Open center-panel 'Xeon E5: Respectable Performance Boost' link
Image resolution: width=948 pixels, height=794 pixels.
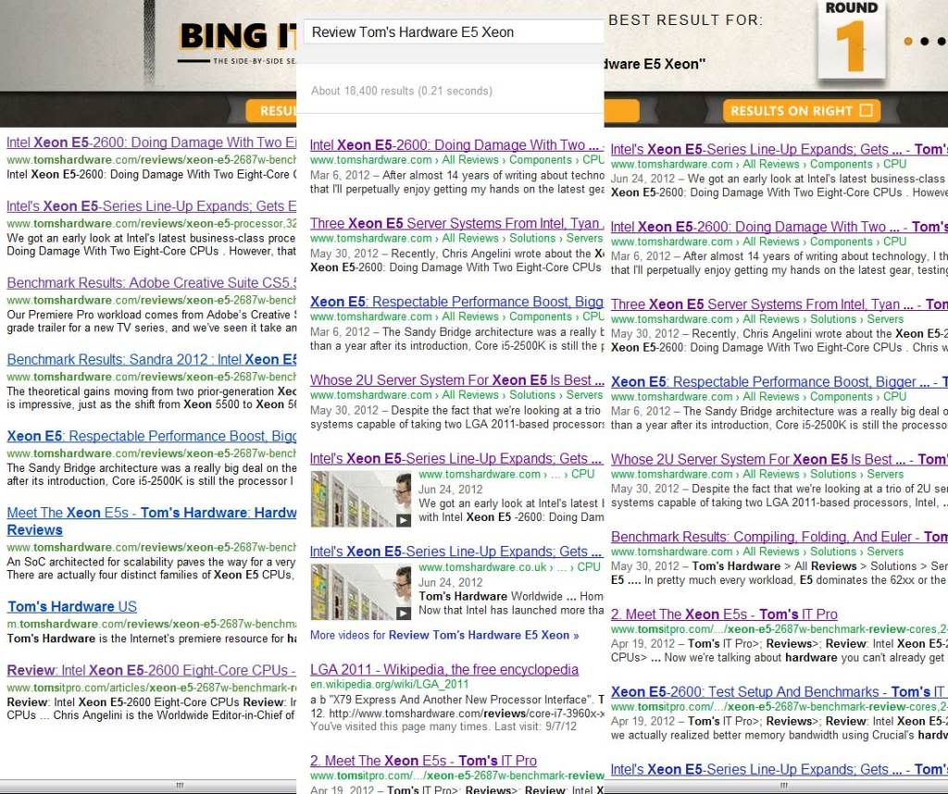456,302
